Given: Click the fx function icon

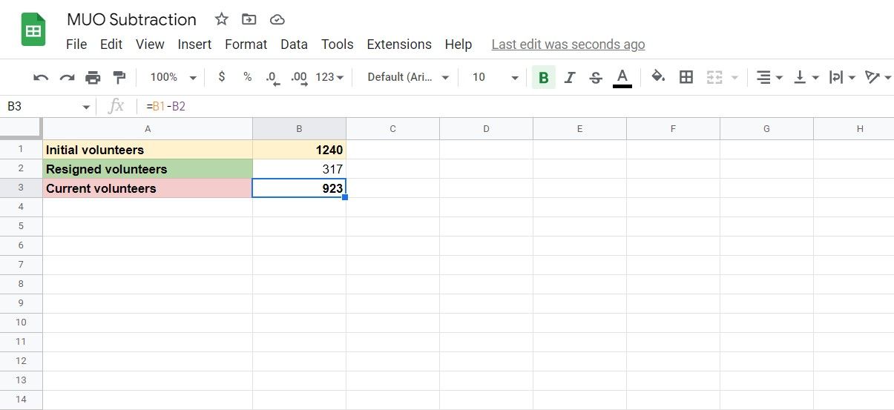Looking at the screenshot, I should [116, 107].
